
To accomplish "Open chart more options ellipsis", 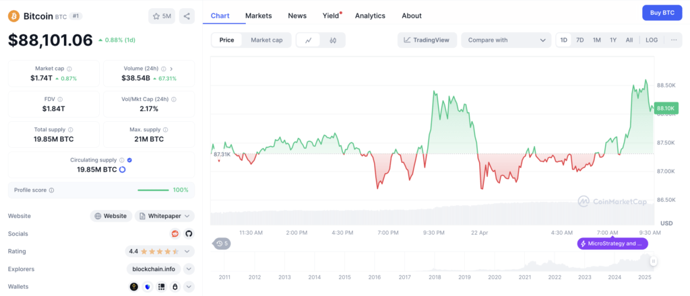I will point(674,40).
